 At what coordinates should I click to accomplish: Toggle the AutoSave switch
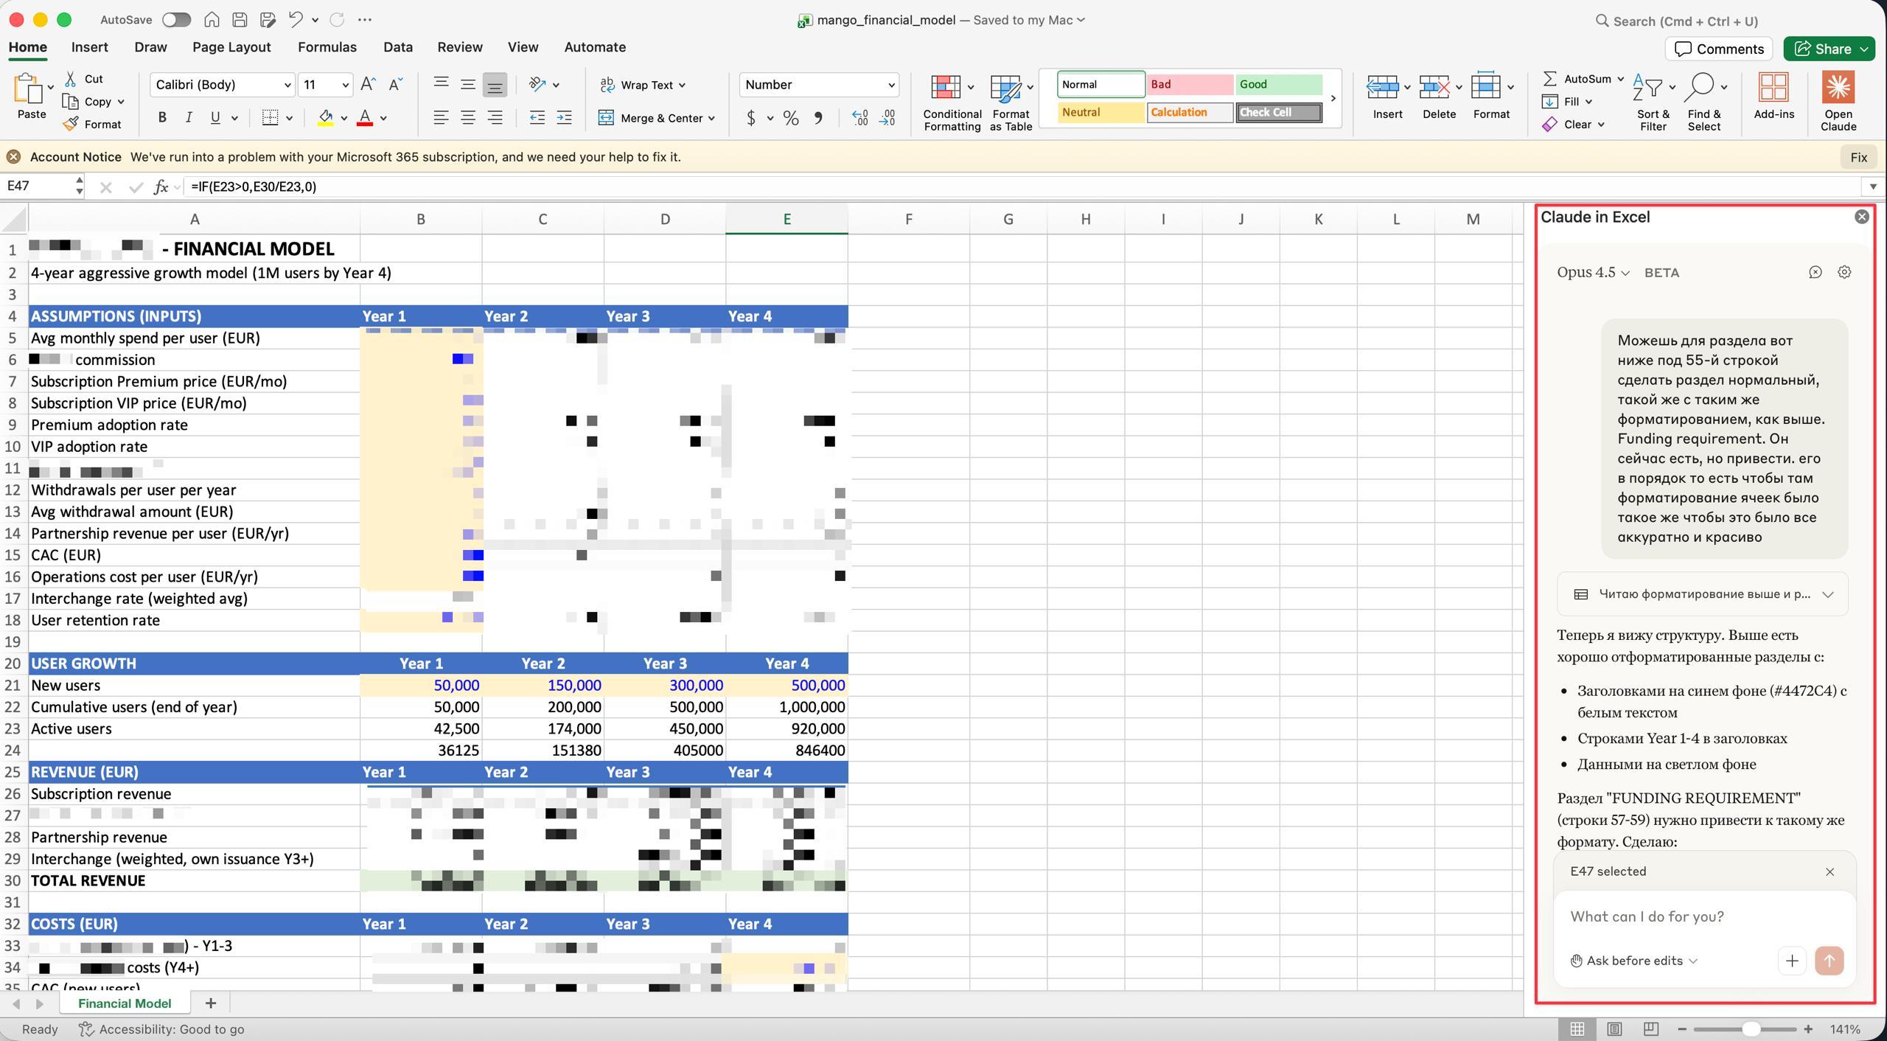click(x=176, y=20)
